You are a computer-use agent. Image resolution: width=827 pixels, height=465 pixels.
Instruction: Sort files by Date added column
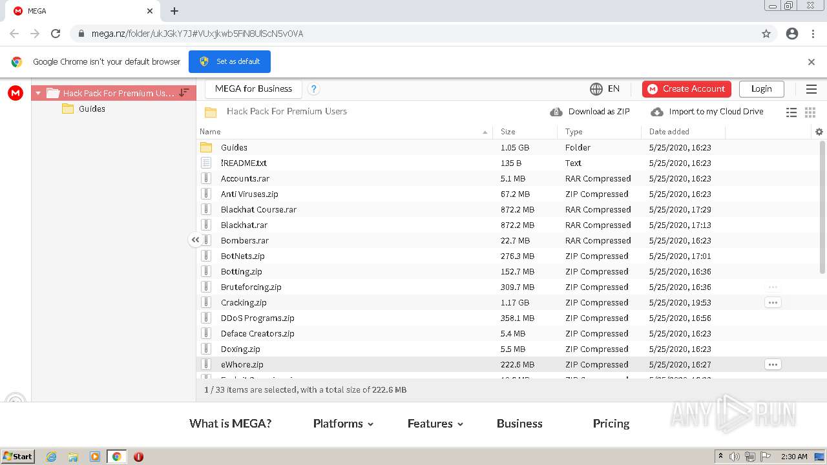684,132
